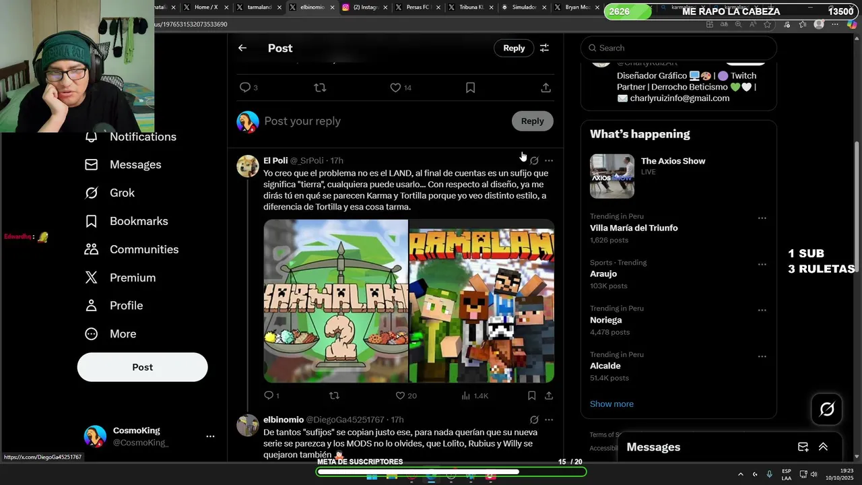Open Grok icon on El Poli's reply

click(x=534, y=160)
